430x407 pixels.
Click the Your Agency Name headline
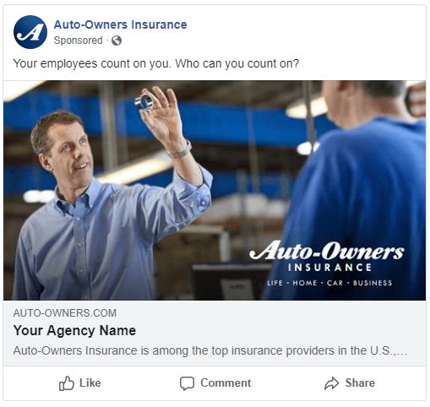[x=74, y=330]
